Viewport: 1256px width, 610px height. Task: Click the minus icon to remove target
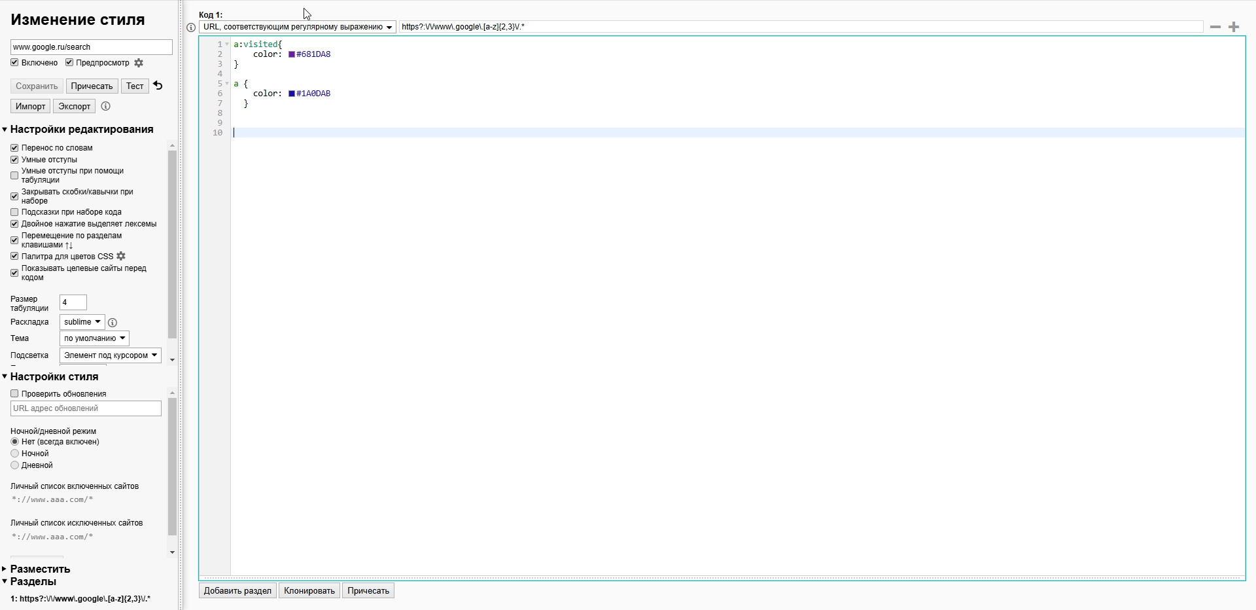(1215, 27)
